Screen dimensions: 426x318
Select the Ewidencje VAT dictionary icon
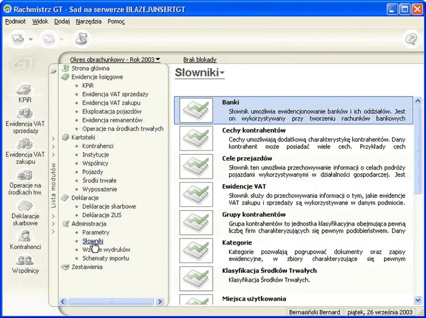[x=196, y=194]
